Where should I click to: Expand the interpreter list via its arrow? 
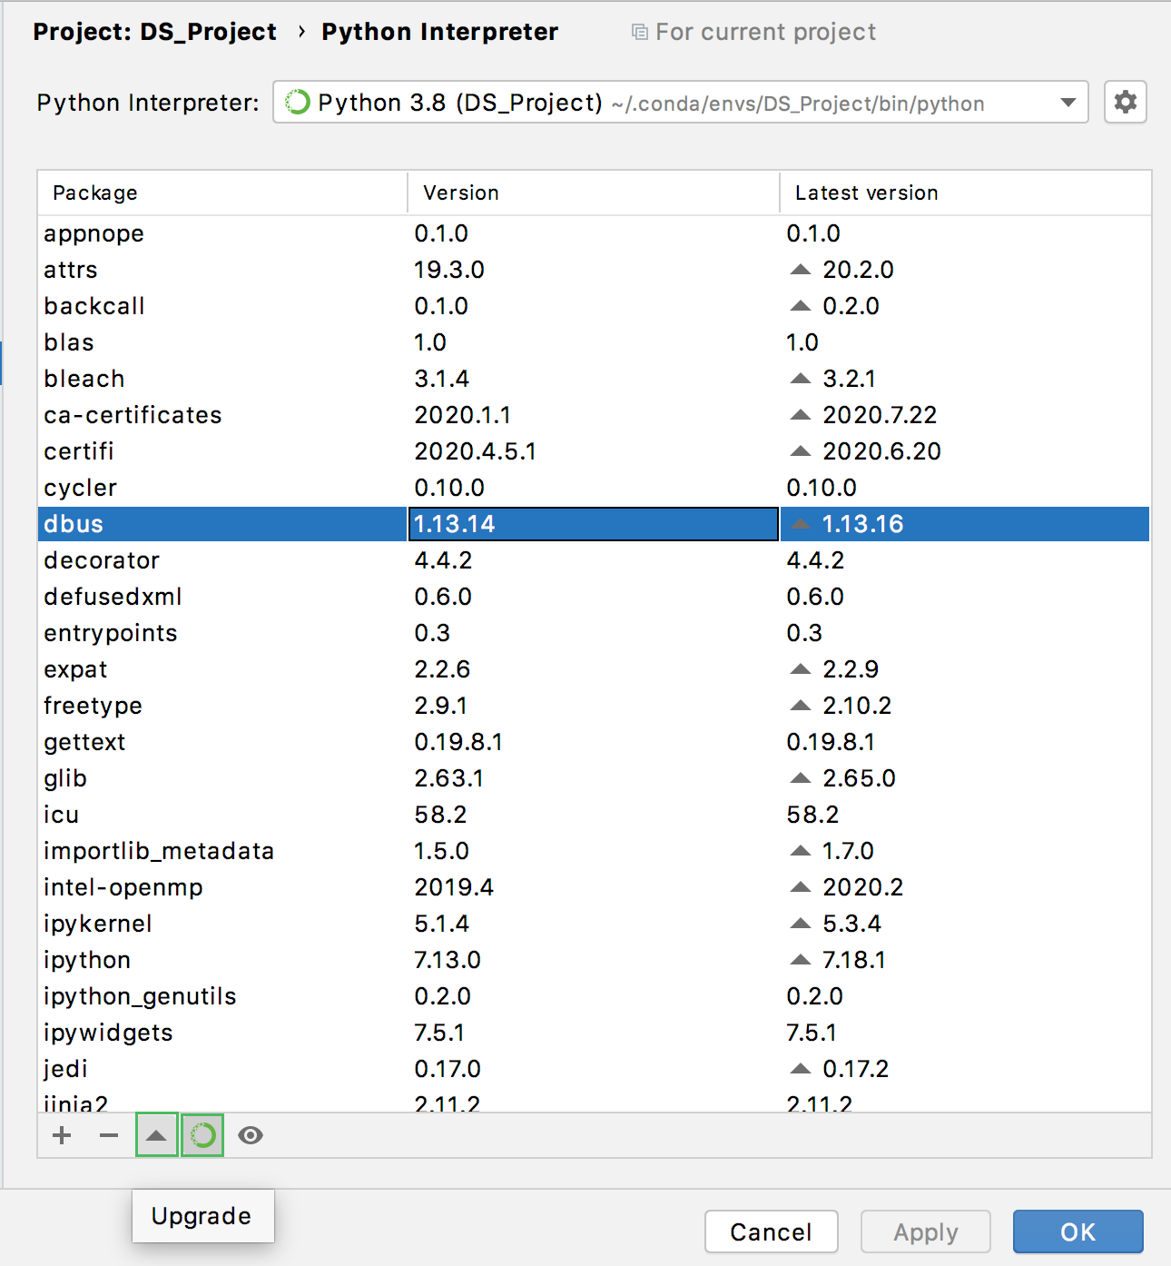tap(1068, 103)
